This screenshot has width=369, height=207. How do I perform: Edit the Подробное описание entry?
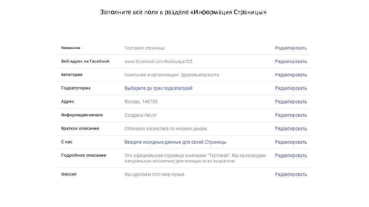(x=291, y=155)
